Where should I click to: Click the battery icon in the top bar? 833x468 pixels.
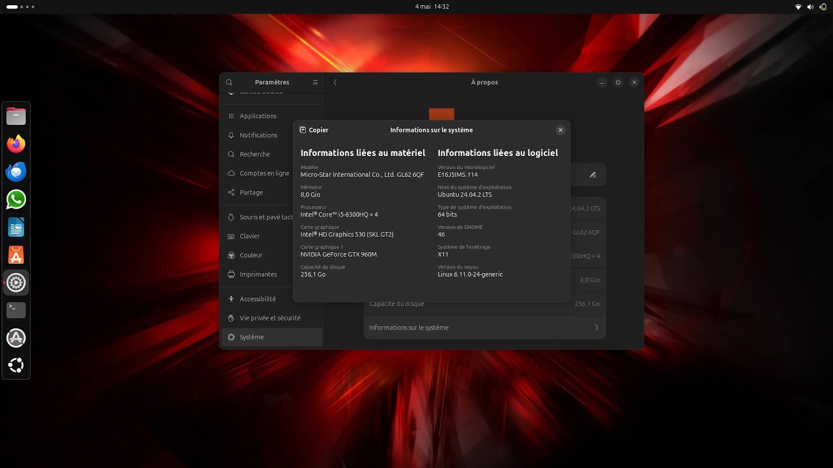(x=823, y=6)
